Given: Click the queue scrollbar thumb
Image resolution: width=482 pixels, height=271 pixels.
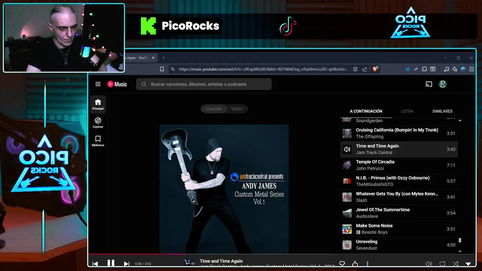Looking at the screenshot, I should [460, 241].
